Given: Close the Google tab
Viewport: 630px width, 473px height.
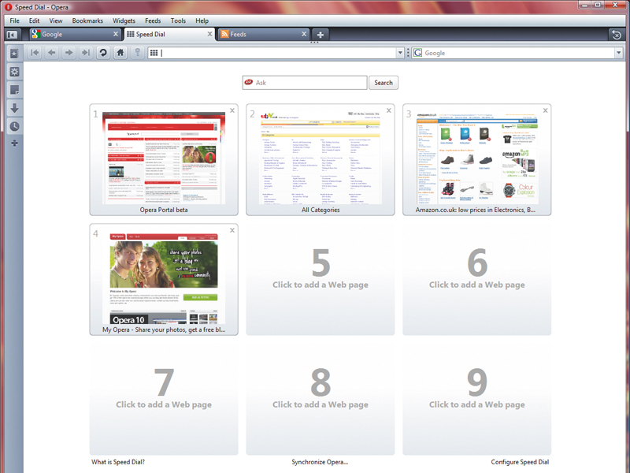Looking at the screenshot, I should point(116,34).
